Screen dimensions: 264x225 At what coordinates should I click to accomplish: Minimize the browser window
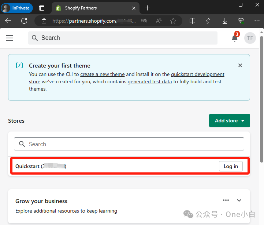click(224, 5)
